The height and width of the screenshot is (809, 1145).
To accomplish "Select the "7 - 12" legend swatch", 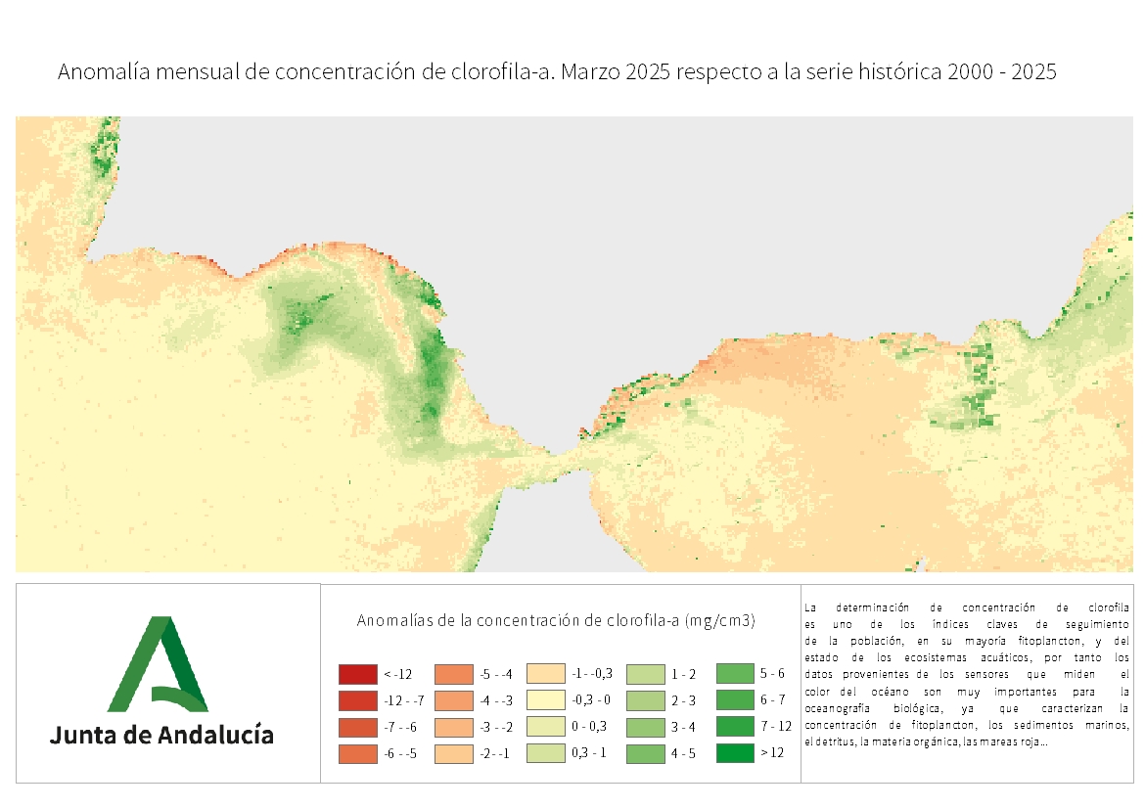I will (x=735, y=727).
